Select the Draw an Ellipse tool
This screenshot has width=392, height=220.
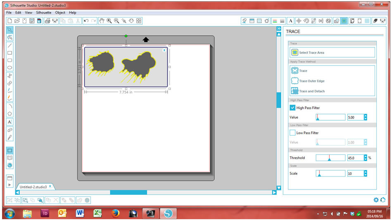pos(10,68)
